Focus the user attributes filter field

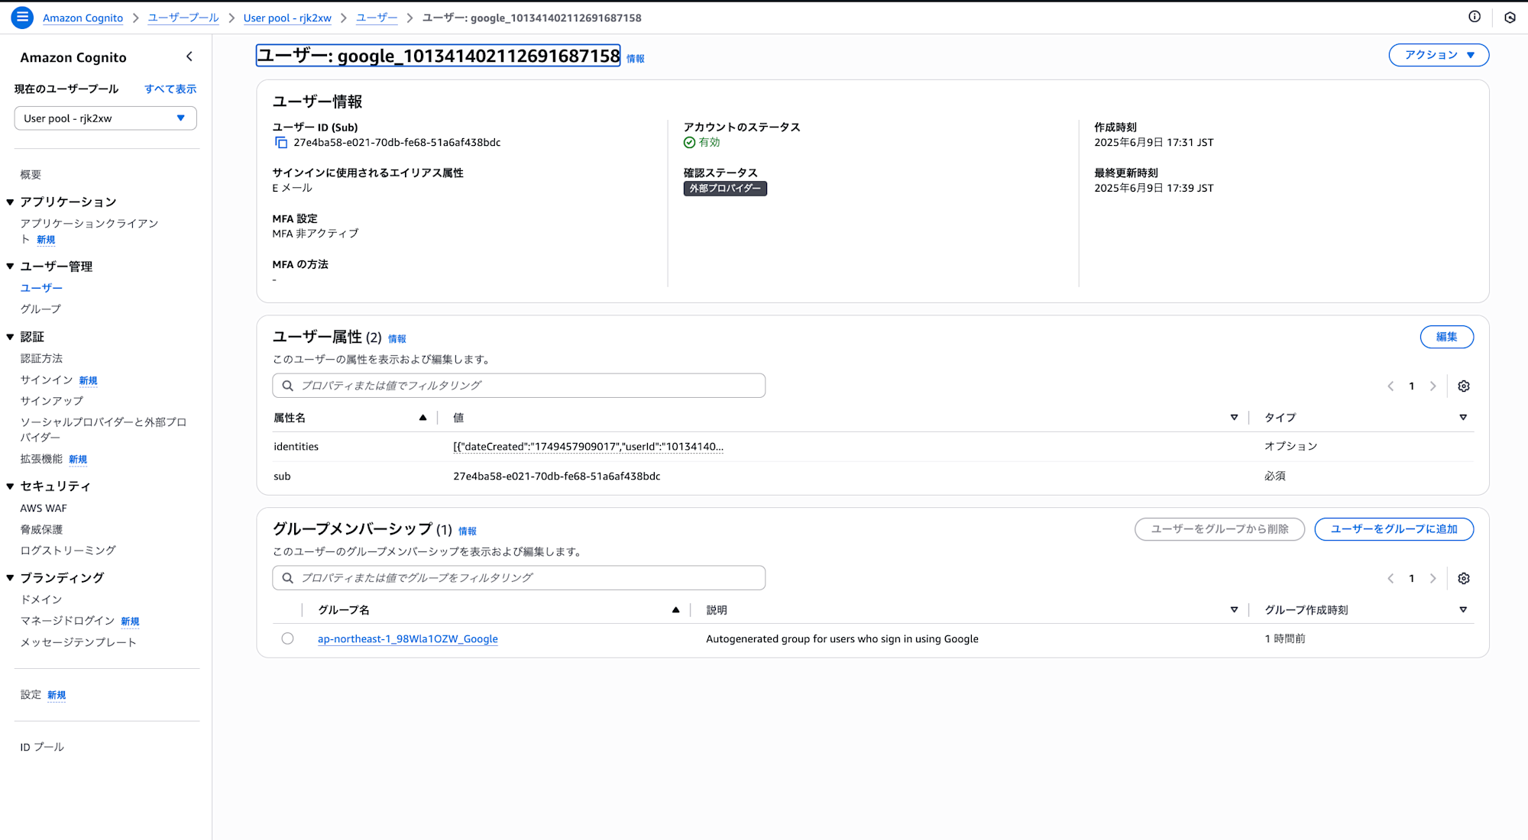pyautogui.click(x=519, y=386)
